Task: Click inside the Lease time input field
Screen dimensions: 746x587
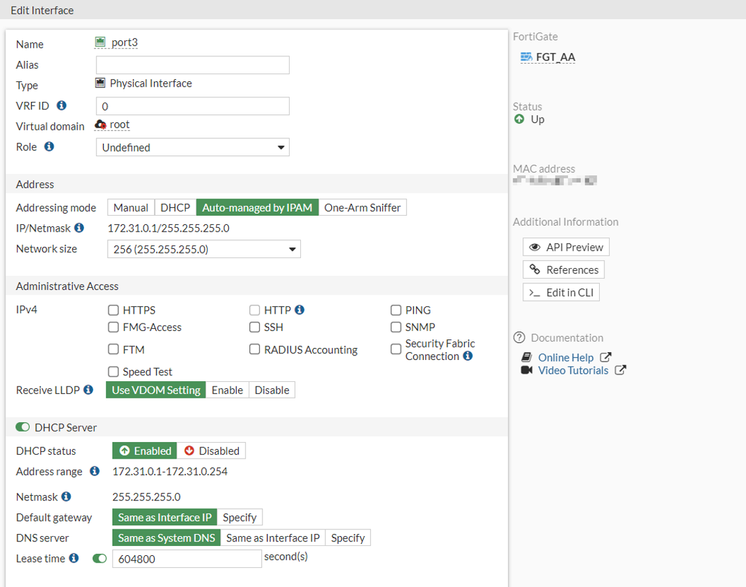Action: 186,559
